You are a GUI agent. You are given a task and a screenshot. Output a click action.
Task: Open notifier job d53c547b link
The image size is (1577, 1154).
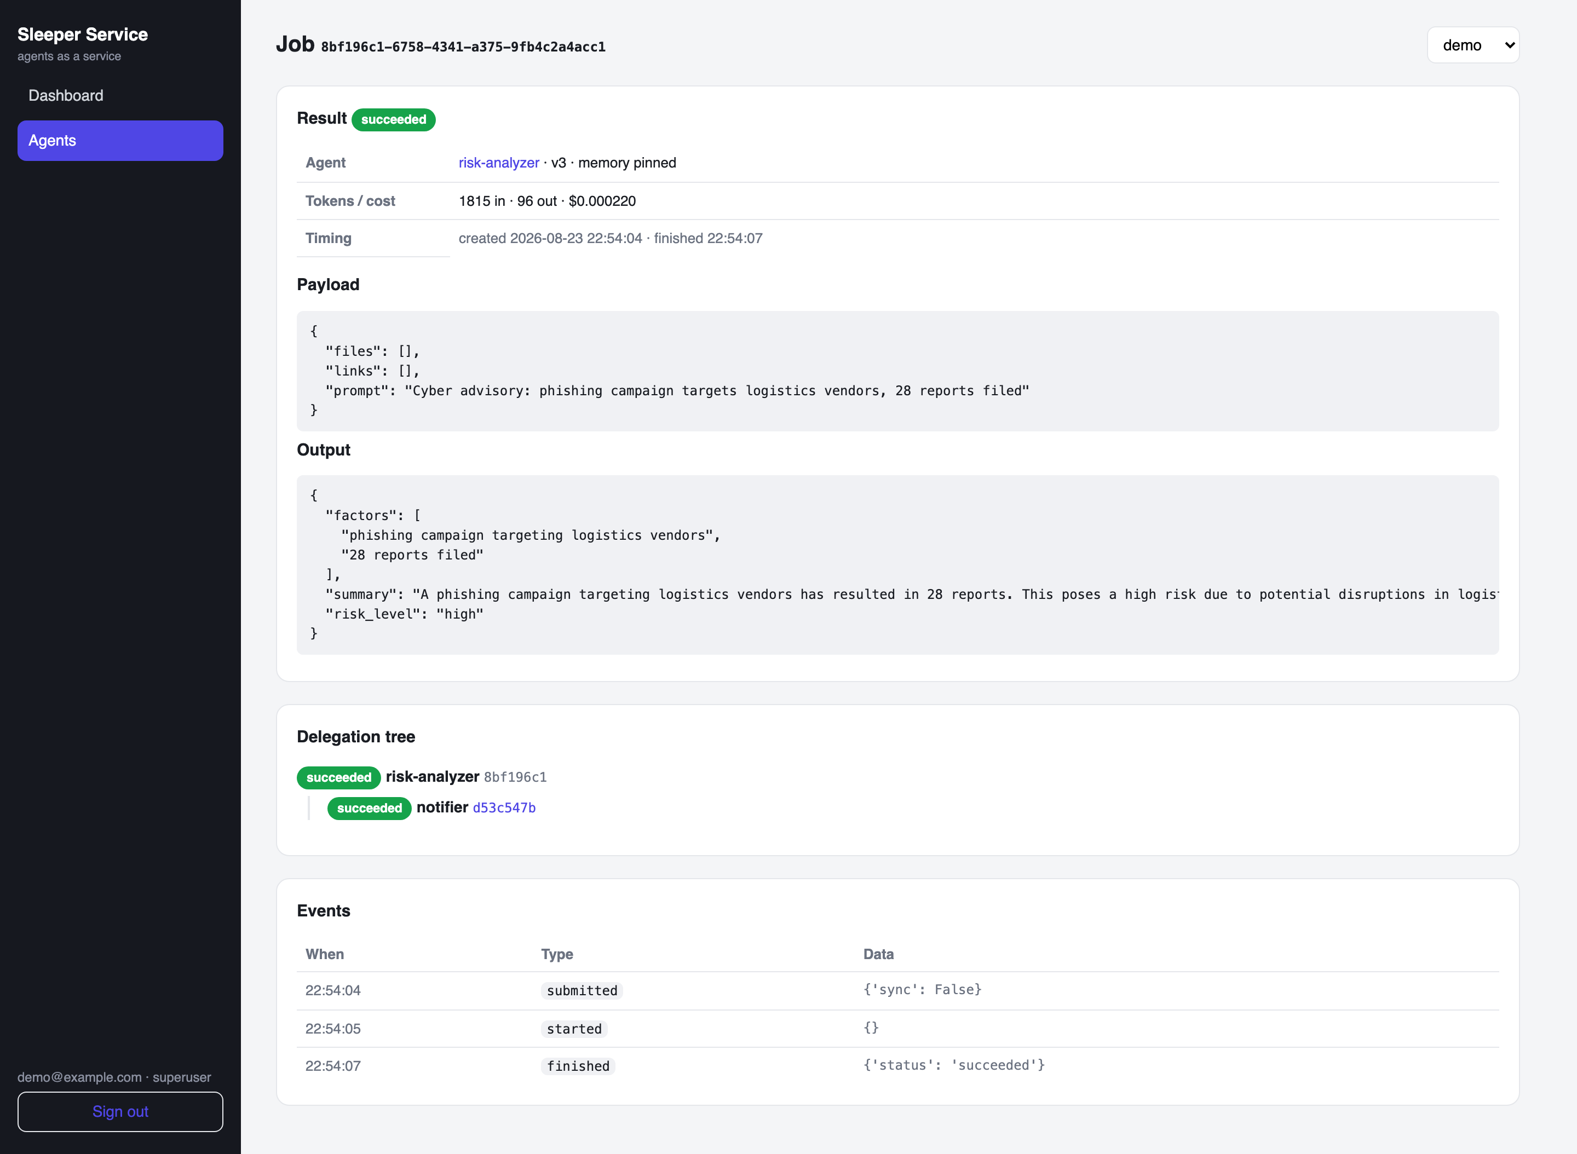[x=504, y=807]
